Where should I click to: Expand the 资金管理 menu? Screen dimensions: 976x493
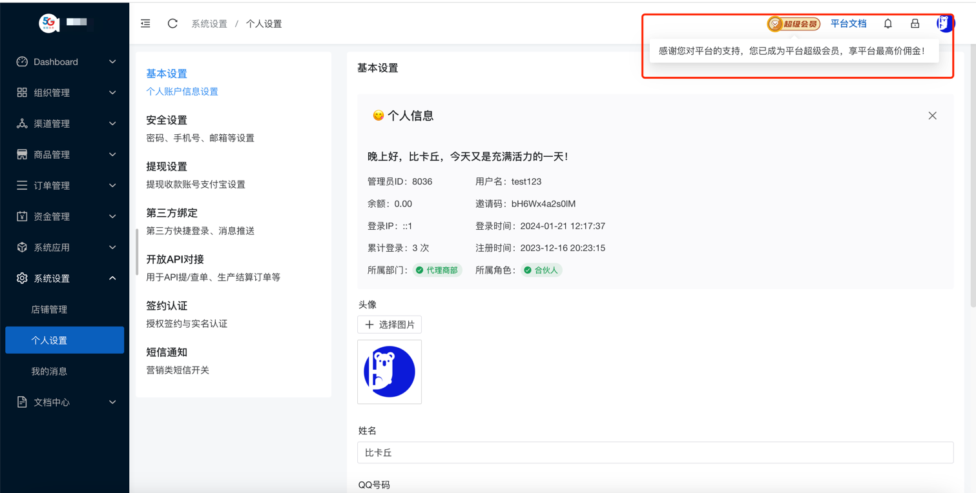tap(65, 216)
